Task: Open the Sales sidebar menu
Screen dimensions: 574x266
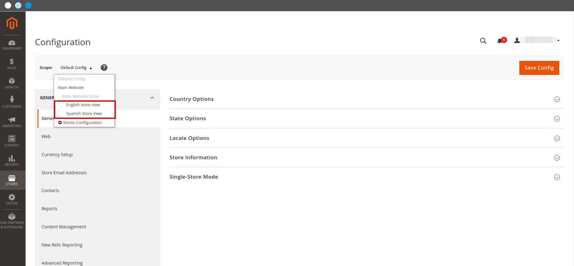Action: pyautogui.click(x=12, y=64)
